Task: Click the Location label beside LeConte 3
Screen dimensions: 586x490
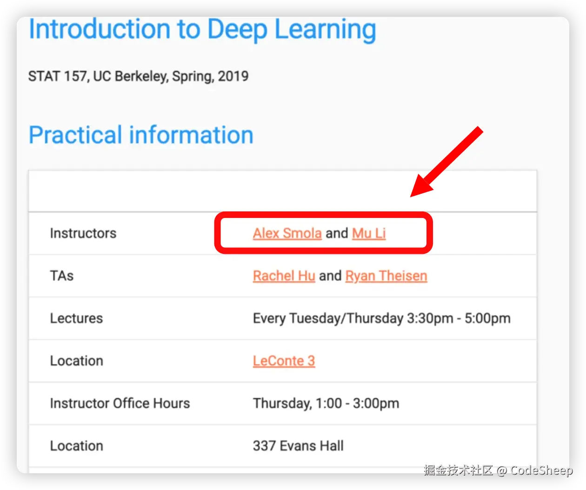Action: (76, 361)
